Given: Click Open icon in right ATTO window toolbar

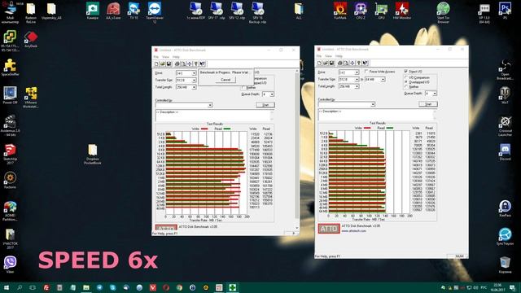Looking at the screenshot, I should point(326,63).
